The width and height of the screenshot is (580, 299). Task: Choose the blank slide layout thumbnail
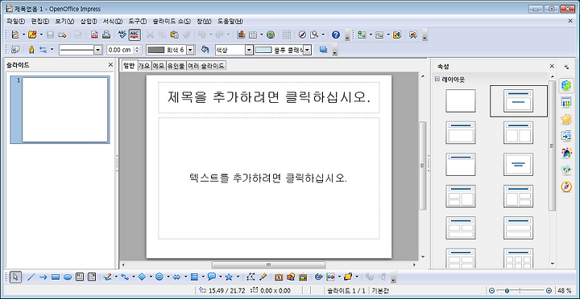coord(461,100)
